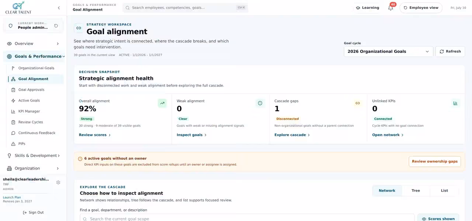This screenshot has height=221, width=472.
Task: Focus the top search employees field
Action: pos(185,8)
